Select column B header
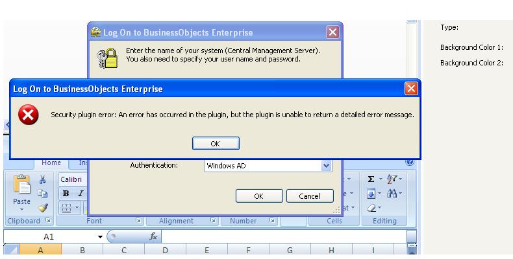 [x=82, y=250]
